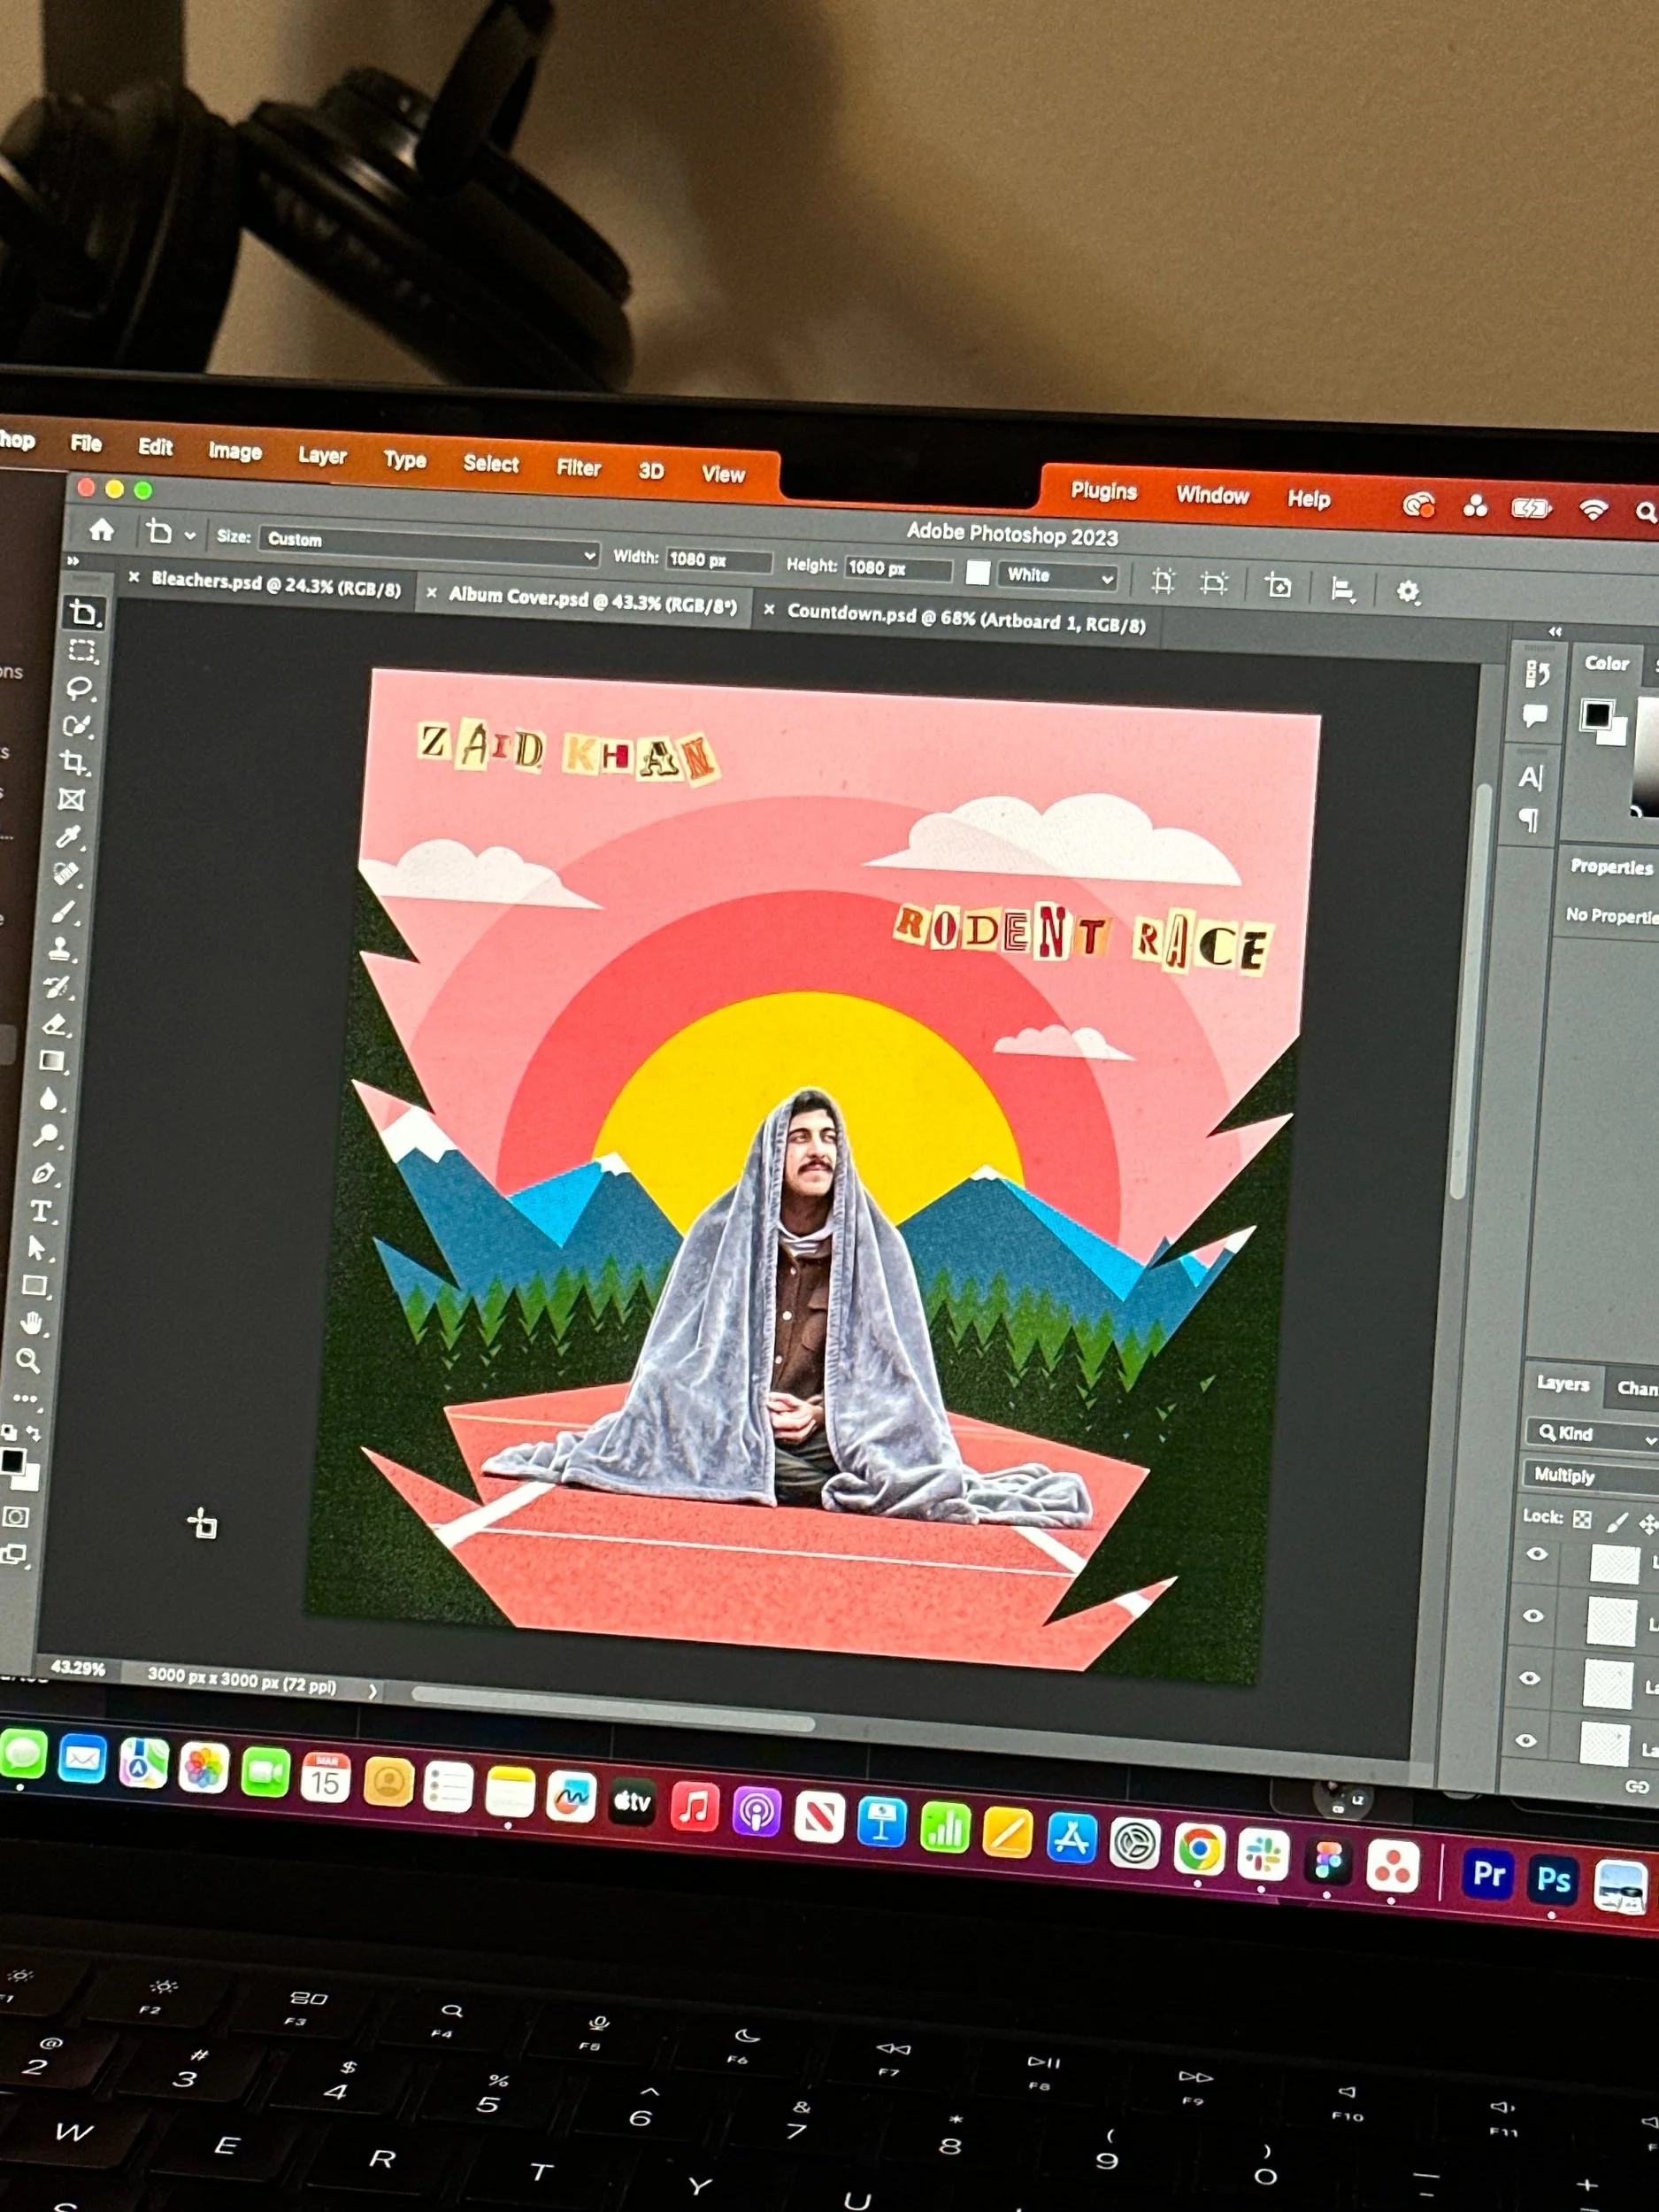The width and height of the screenshot is (1659, 2212).
Task: Open artboard options gear icon
Action: point(1408,592)
